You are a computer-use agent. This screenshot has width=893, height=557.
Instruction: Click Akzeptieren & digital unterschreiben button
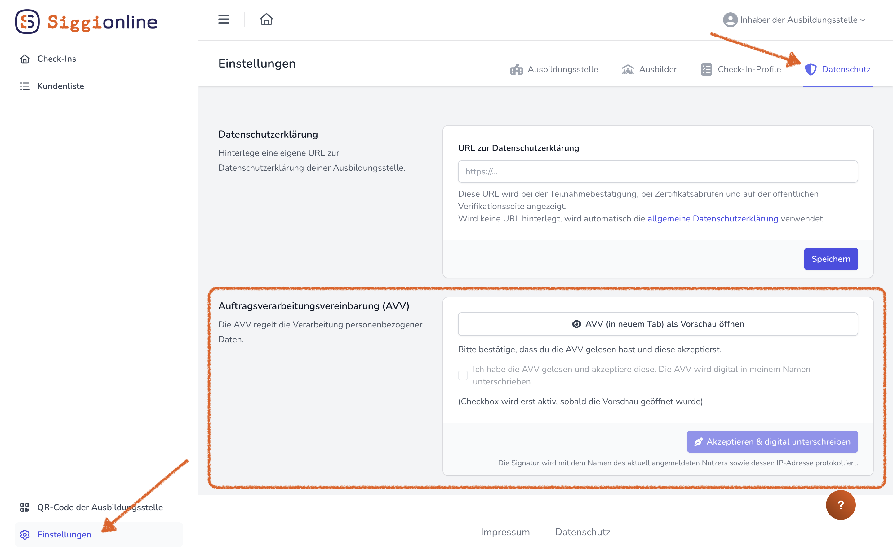772,442
